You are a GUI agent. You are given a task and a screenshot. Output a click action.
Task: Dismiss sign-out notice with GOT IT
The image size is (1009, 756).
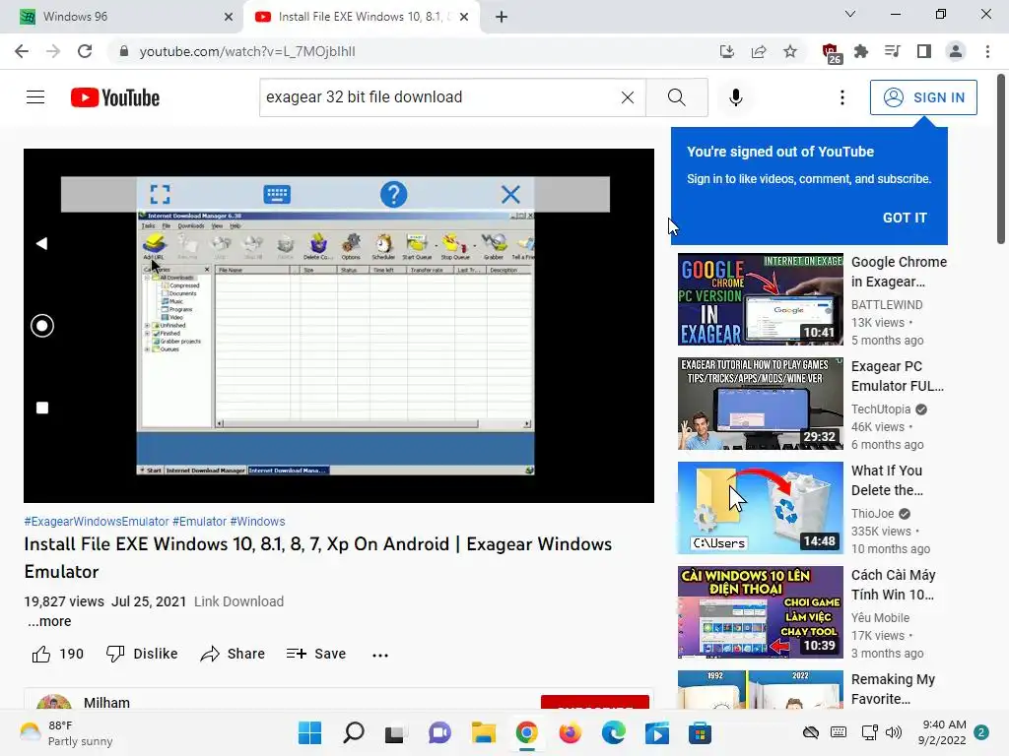(x=905, y=218)
